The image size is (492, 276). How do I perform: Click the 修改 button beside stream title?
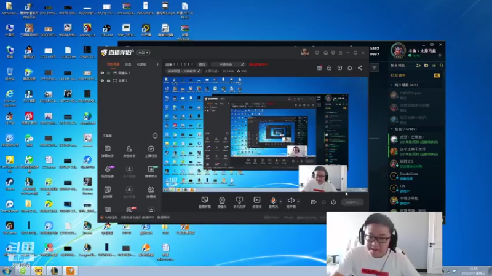pos(202,64)
